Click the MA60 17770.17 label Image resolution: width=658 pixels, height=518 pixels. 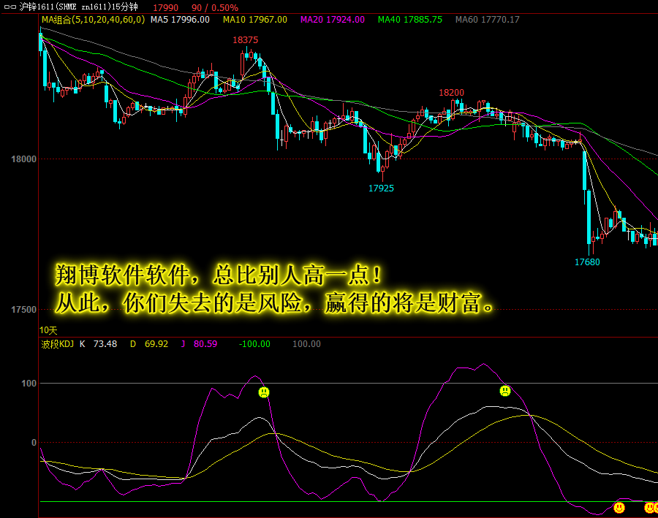(x=487, y=19)
